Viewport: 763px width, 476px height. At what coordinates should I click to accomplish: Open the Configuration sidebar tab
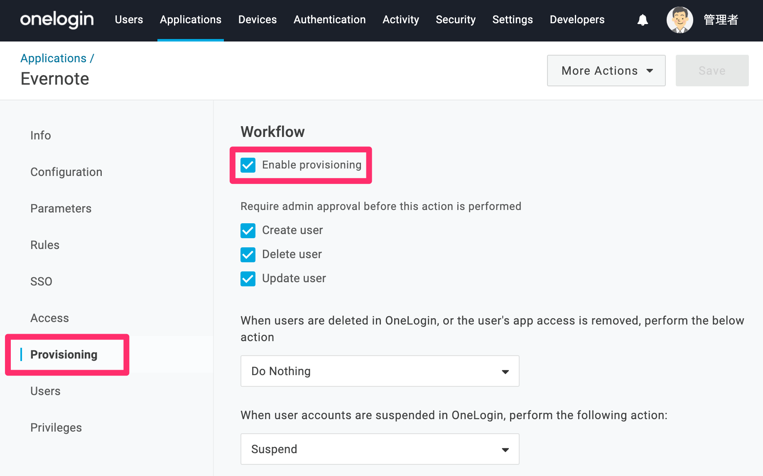[x=66, y=172]
